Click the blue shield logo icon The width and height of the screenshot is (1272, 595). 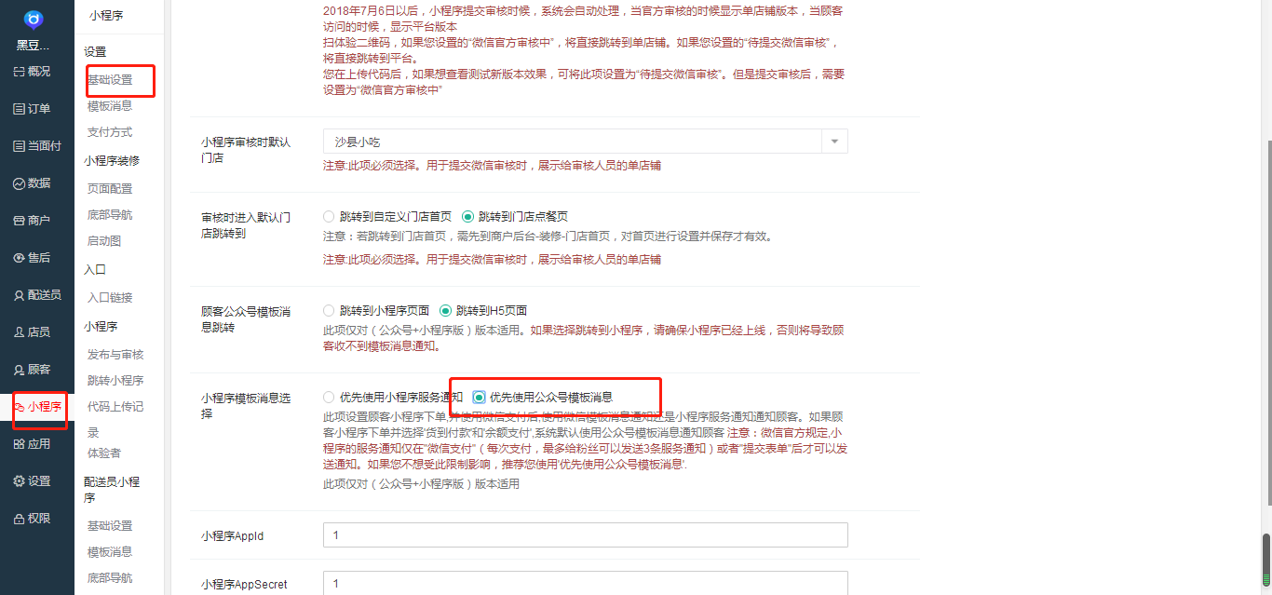click(34, 20)
